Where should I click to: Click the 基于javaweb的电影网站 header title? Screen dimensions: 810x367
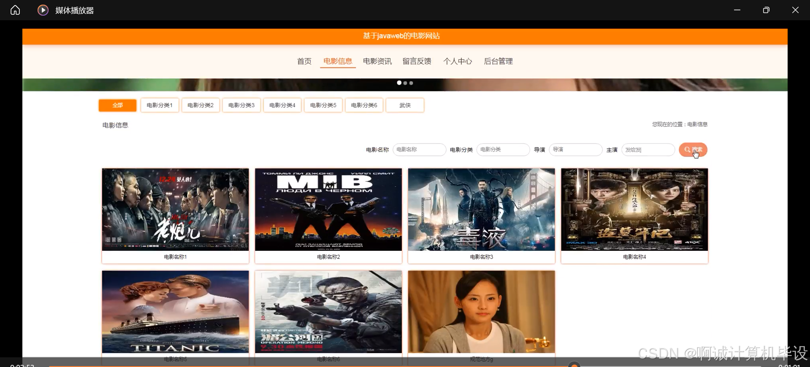click(401, 36)
